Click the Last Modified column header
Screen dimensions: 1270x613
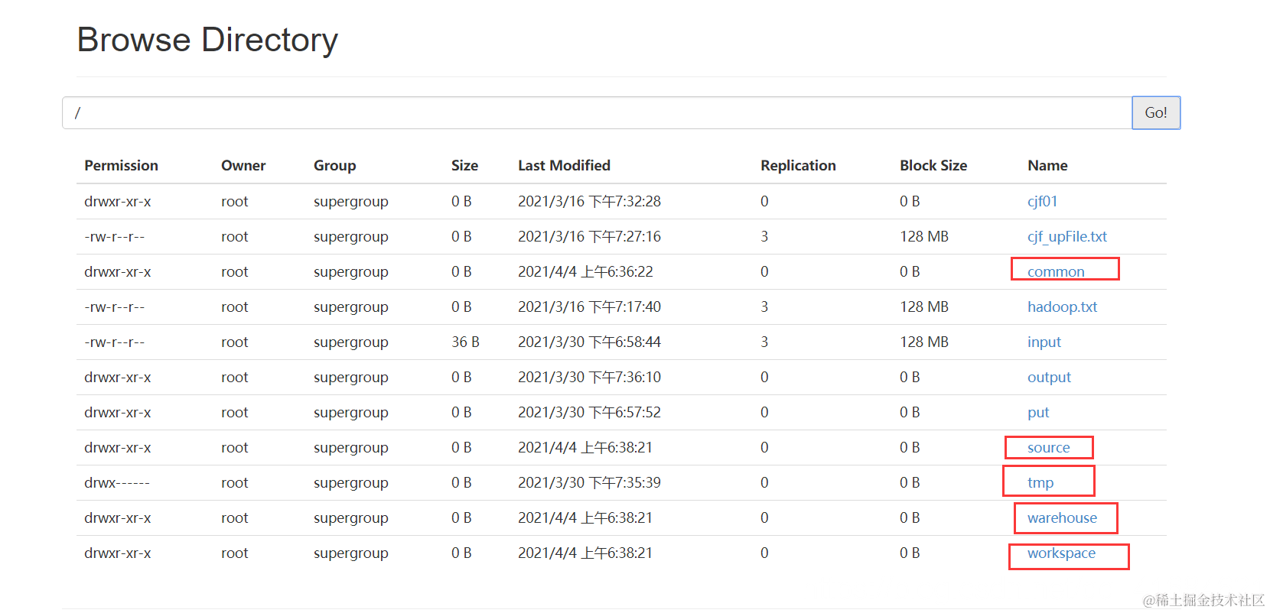tap(564, 165)
